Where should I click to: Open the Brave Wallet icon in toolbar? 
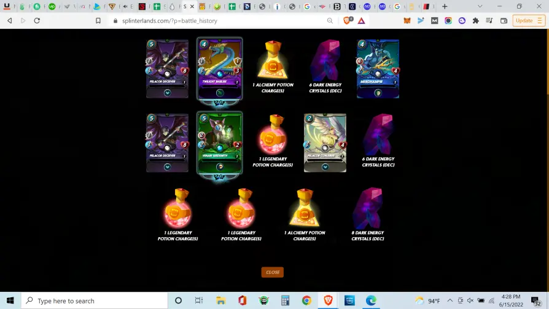(504, 21)
